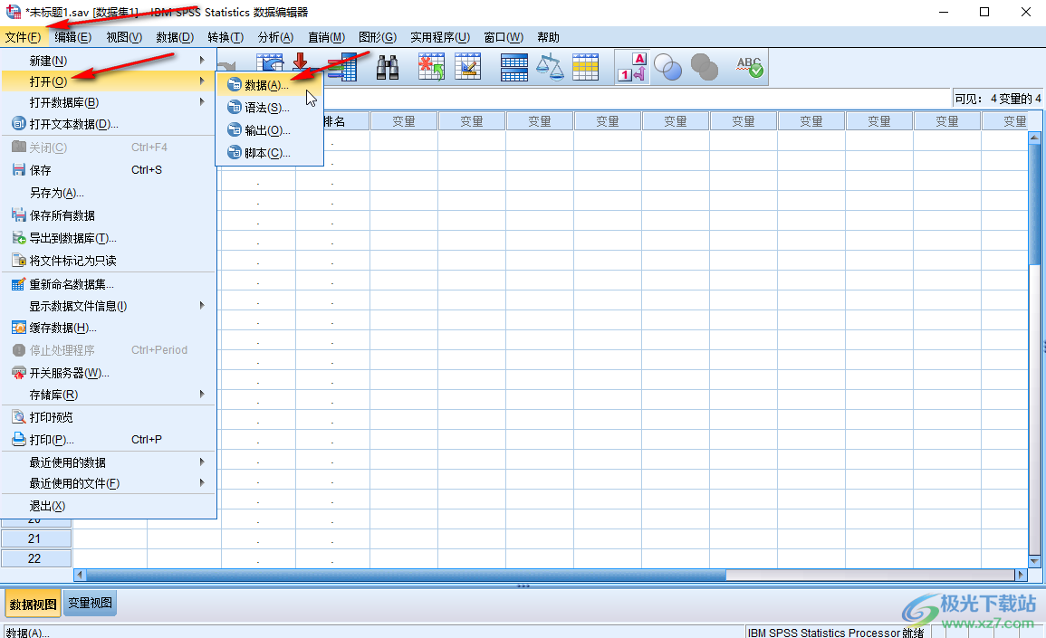Open the 直销(M) menu
Image resolution: width=1046 pixels, height=638 pixels.
[326, 37]
